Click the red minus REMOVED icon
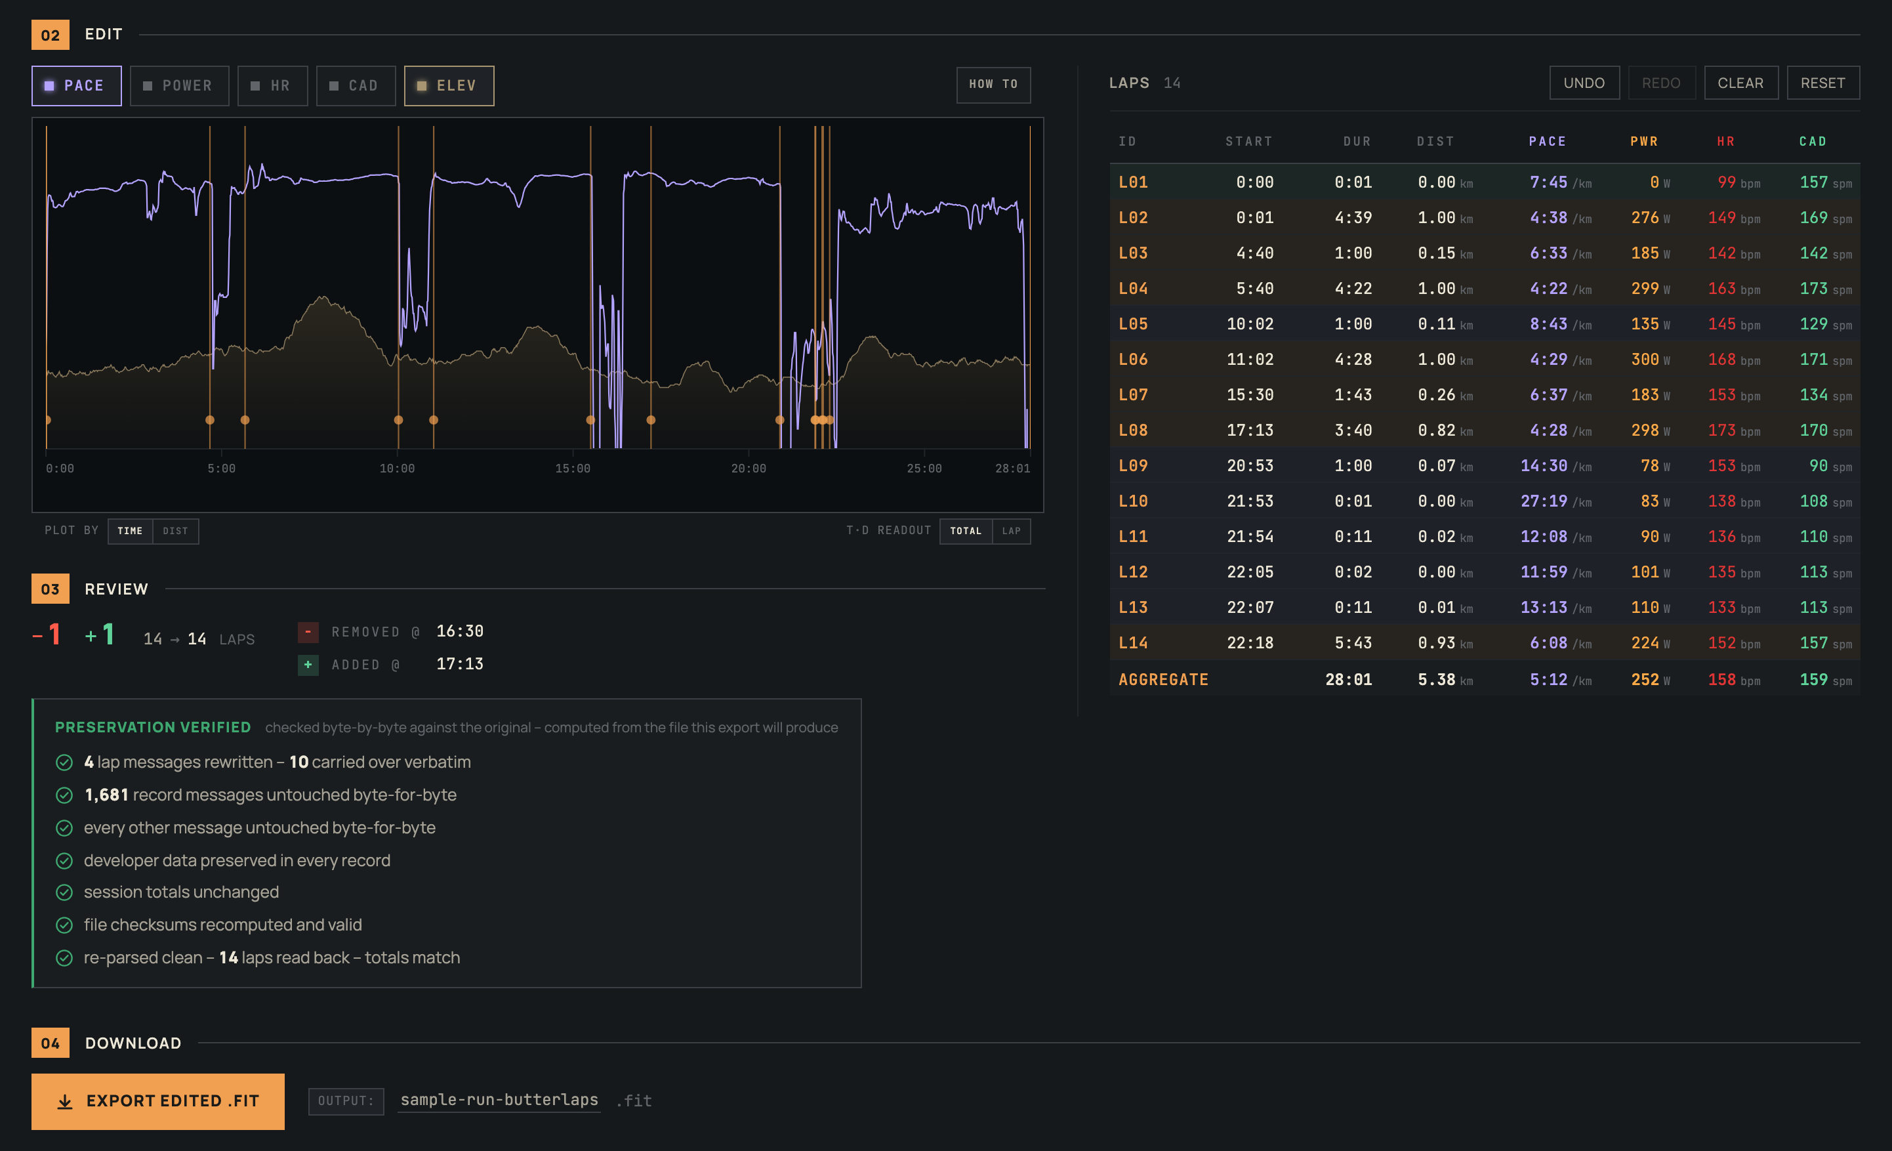The width and height of the screenshot is (1892, 1151). coord(308,632)
